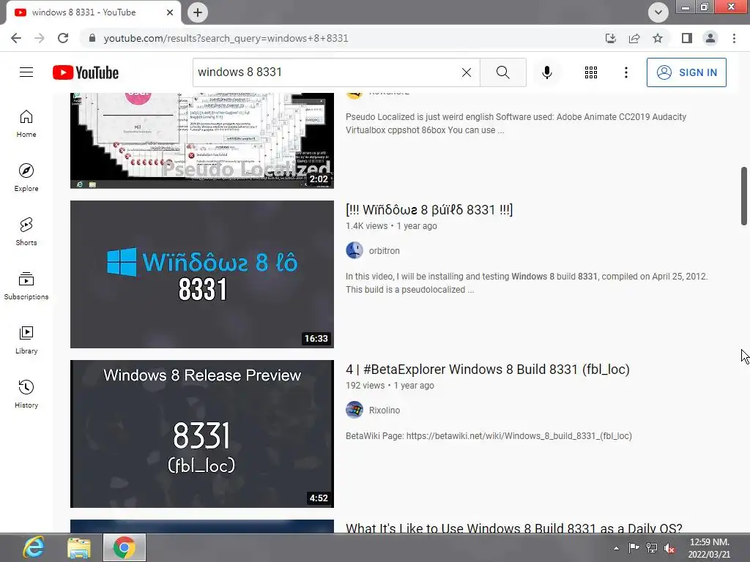Screen dimensions: 750x562
Task: Click the address bar URL
Action: pos(226,38)
